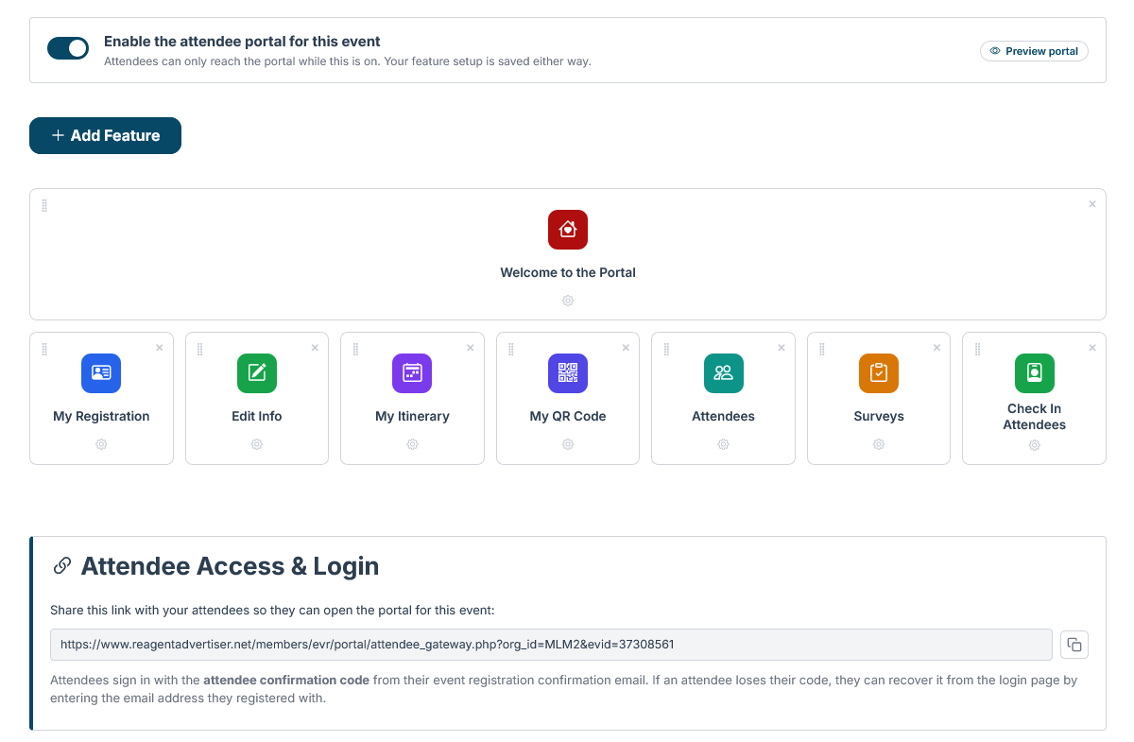Select the My Registration ID card icon
The image size is (1134, 742).
(101, 373)
